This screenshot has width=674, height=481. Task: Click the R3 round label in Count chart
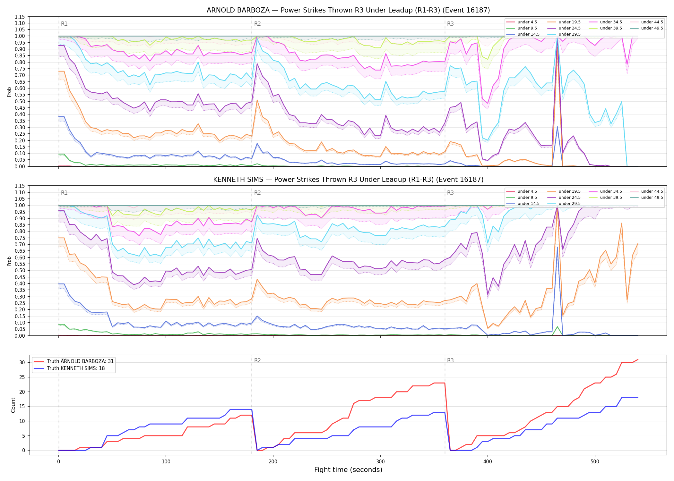click(x=450, y=360)
